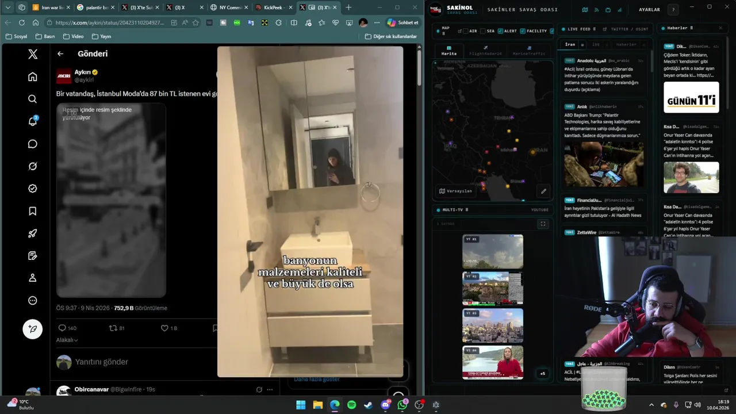This screenshot has height=414, width=736.
Task: Open the Günün 11'i news image
Action: (691, 97)
